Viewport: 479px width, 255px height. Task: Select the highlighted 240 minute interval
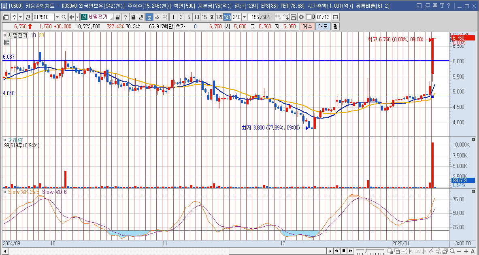227,17
